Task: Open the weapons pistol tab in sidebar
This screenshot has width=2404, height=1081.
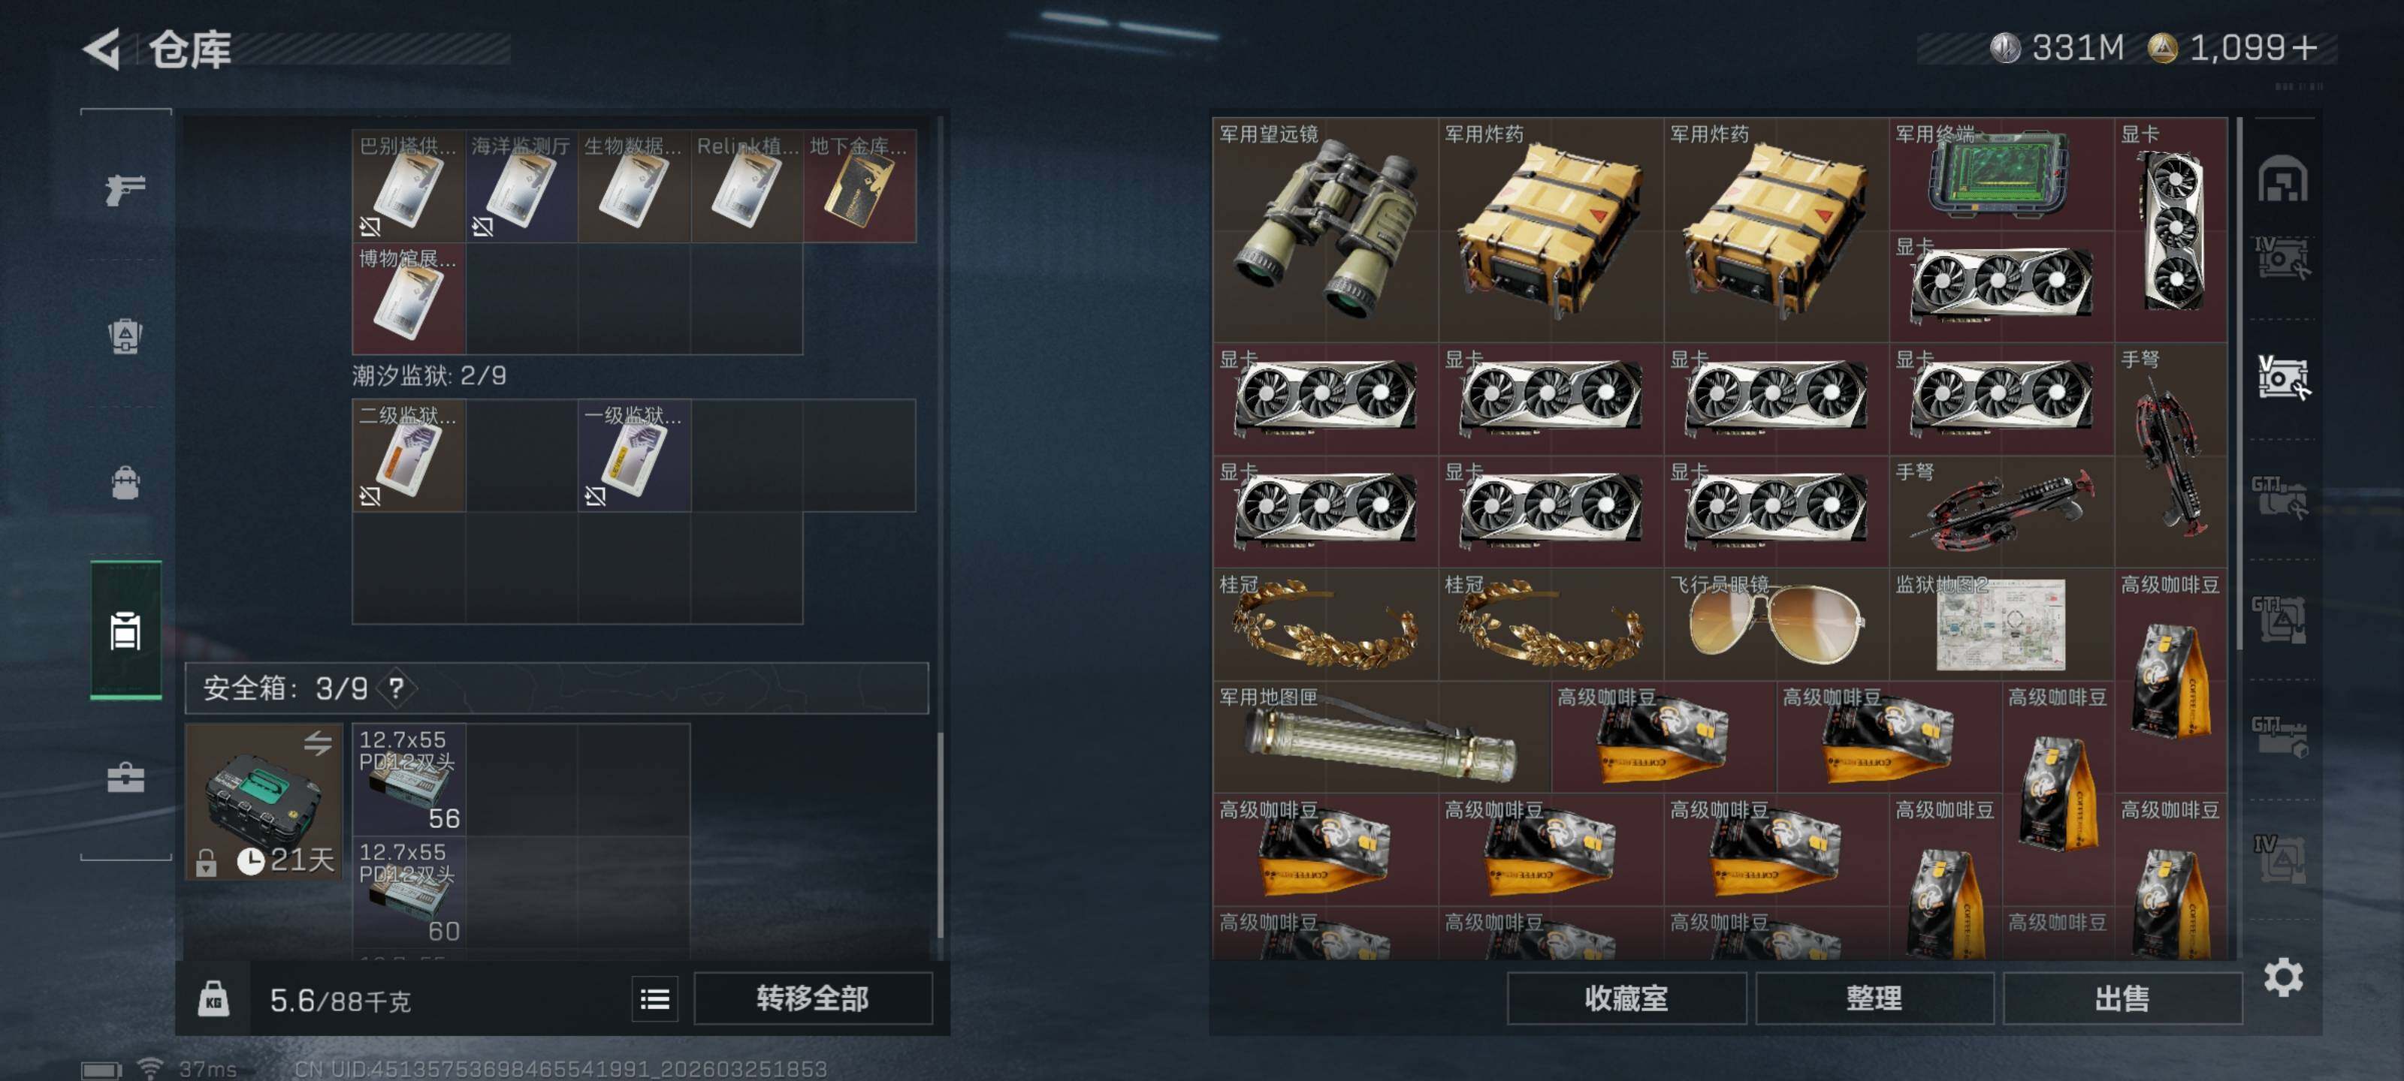Action: tap(125, 189)
